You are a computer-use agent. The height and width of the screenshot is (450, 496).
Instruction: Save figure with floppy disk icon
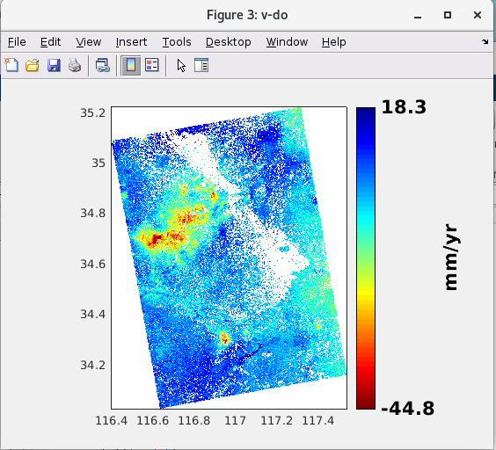54,65
